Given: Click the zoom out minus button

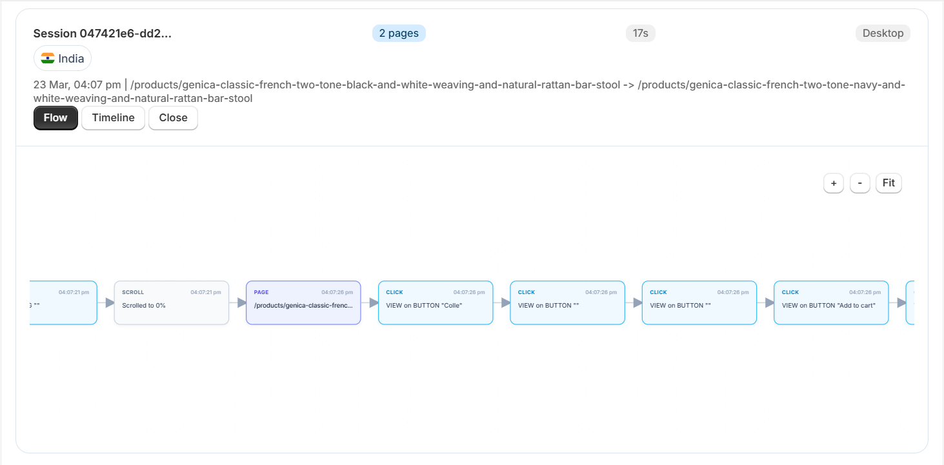Looking at the screenshot, I should (x=859, y=183).
